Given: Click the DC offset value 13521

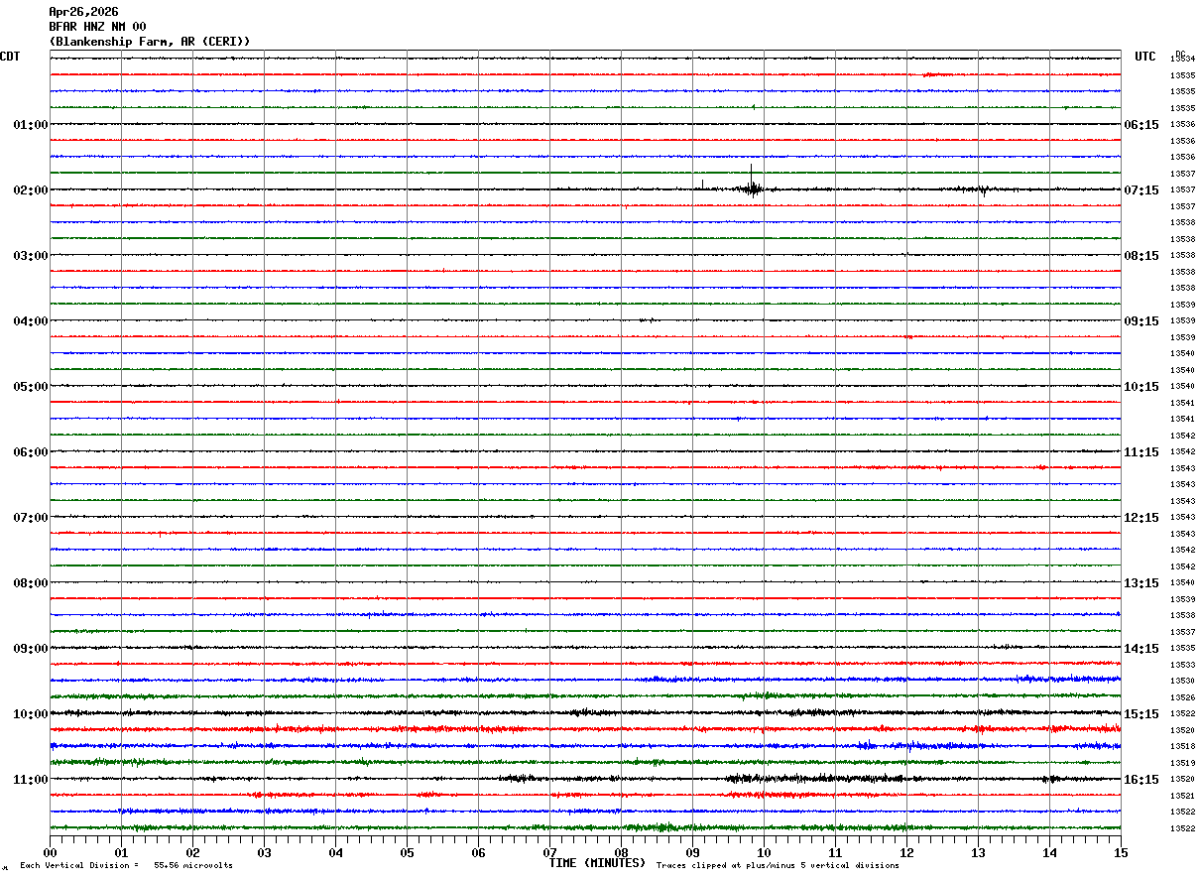Looking at the screenshot, I should point(1182,796).
